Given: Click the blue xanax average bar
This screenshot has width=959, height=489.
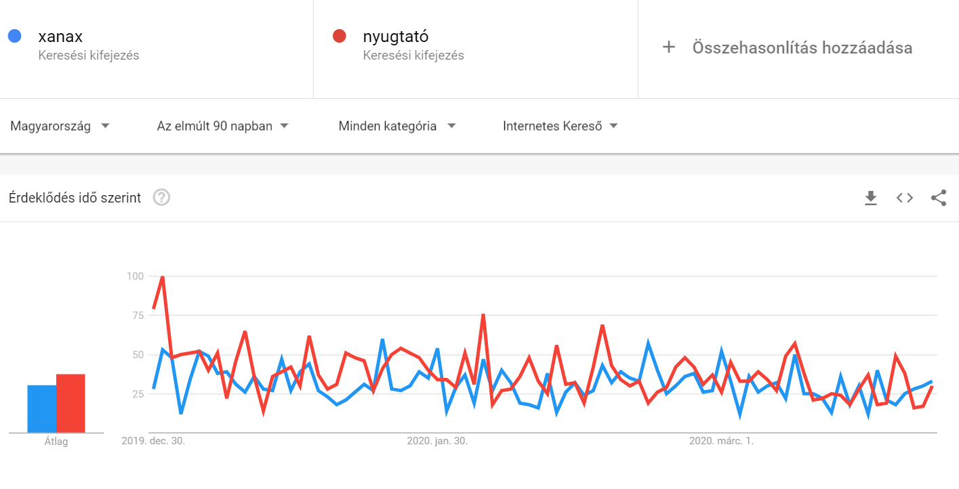Looking at the screenshot, I should pyautogui.click(x=41, y=408).
